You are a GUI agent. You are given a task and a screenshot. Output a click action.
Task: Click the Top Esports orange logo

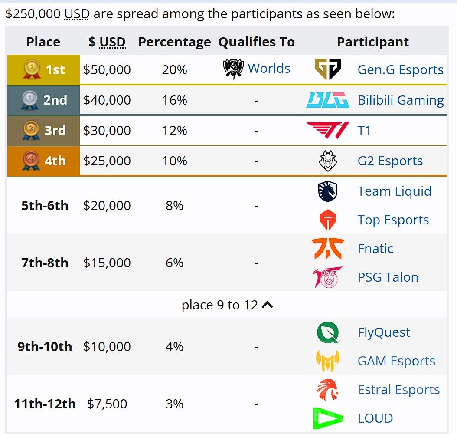coord(327,220)
